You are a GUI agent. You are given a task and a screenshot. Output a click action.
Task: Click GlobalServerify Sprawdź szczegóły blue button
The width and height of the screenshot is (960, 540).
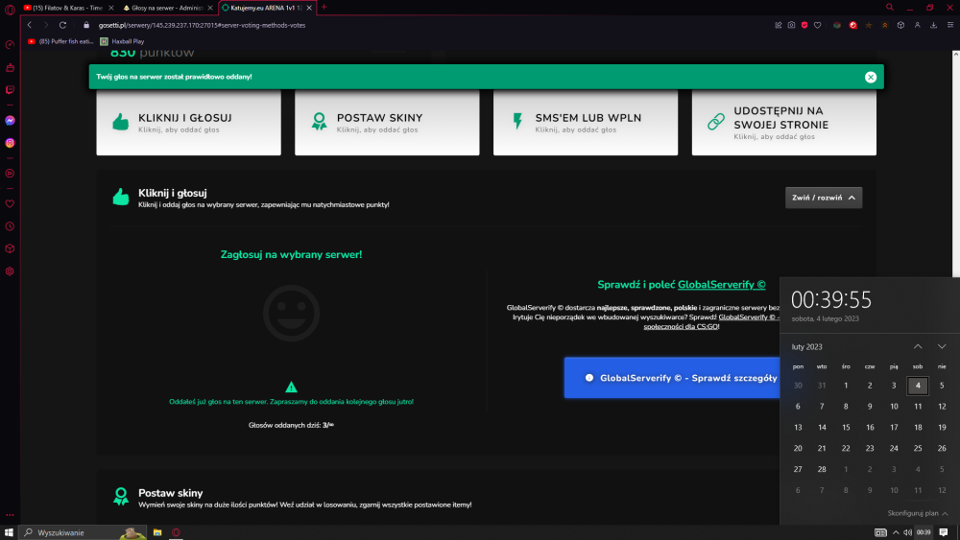point(672,378)
